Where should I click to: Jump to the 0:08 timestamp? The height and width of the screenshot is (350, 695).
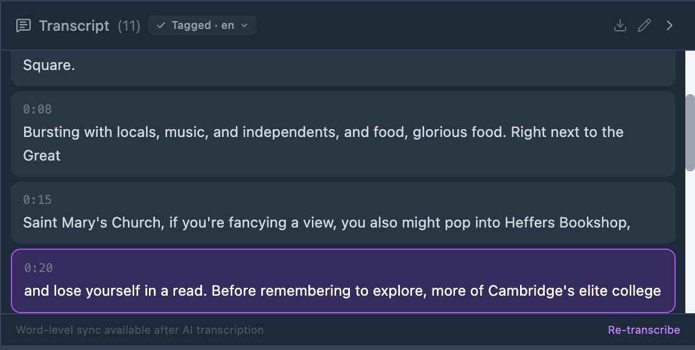click(37, 109)
